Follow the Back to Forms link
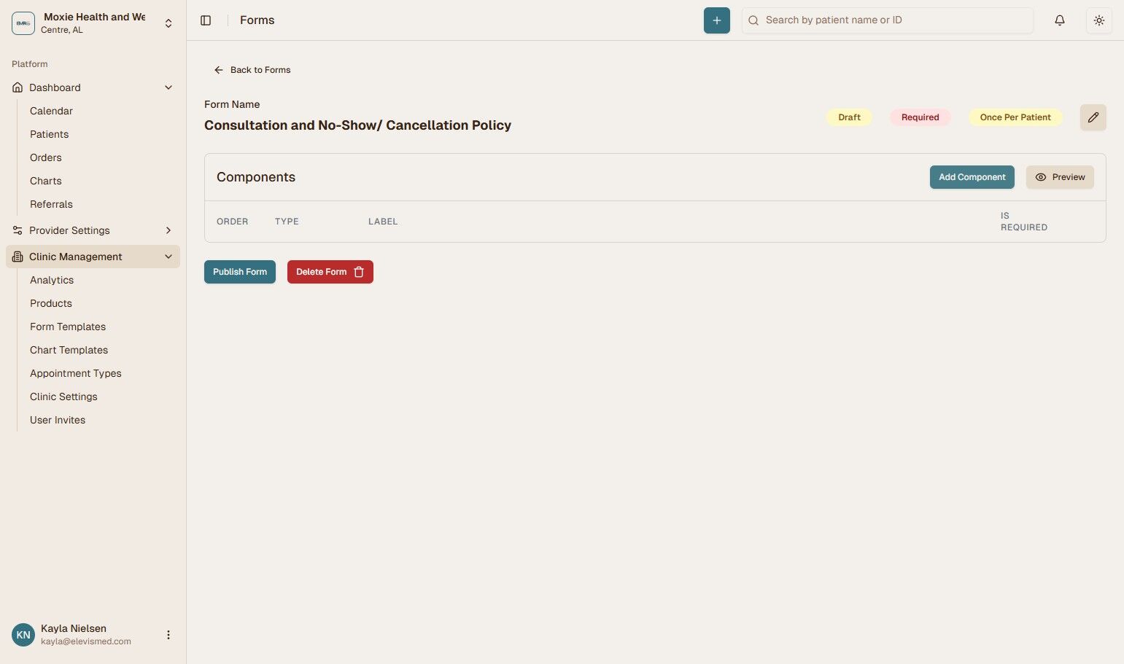The image size is (1124, 664). pyautogui.click(x=252, y=69)
